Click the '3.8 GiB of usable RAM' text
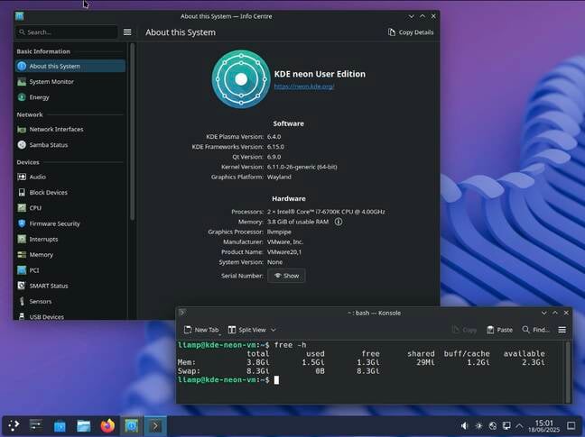Image resolution: width=585 pixels, height=437 pixels. pos(298,222)
